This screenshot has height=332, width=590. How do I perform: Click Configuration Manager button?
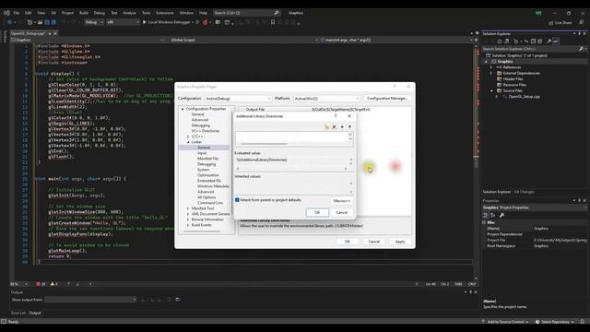coord(387,99)
